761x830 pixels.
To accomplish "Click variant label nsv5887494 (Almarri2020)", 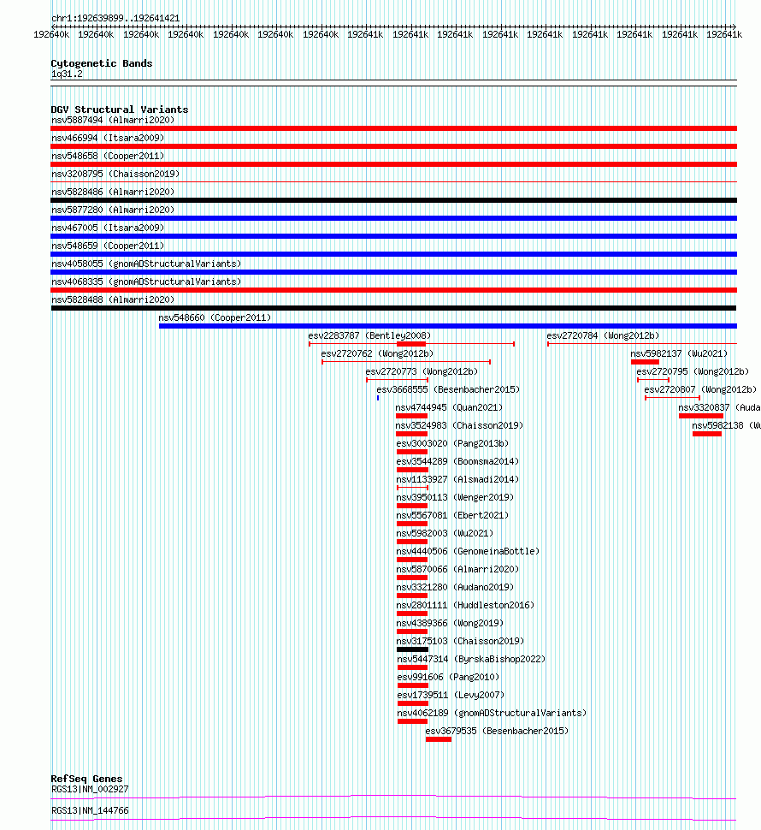I will [x=113, y=120].
